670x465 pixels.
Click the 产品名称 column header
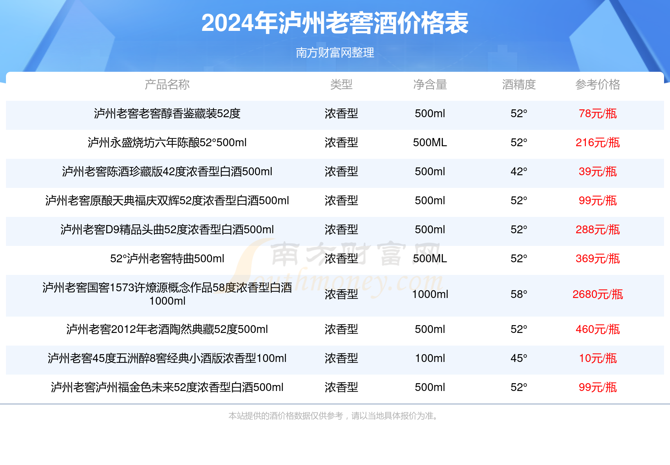[x=167, y=85]
